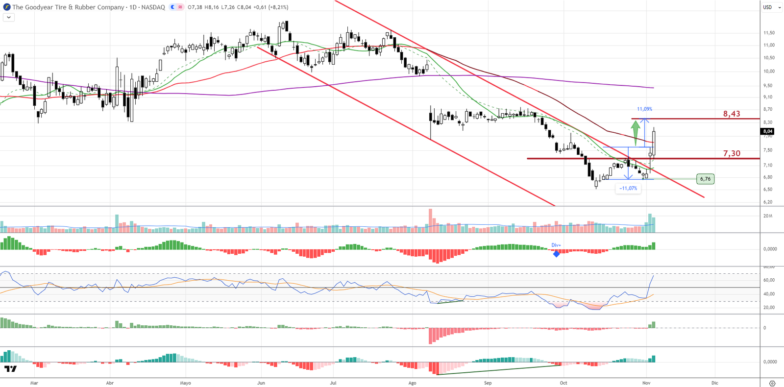The height and width of the screenshot is (387, 784).
Task: Click the 6,76 green price label
Action: [x=705, y=179]
